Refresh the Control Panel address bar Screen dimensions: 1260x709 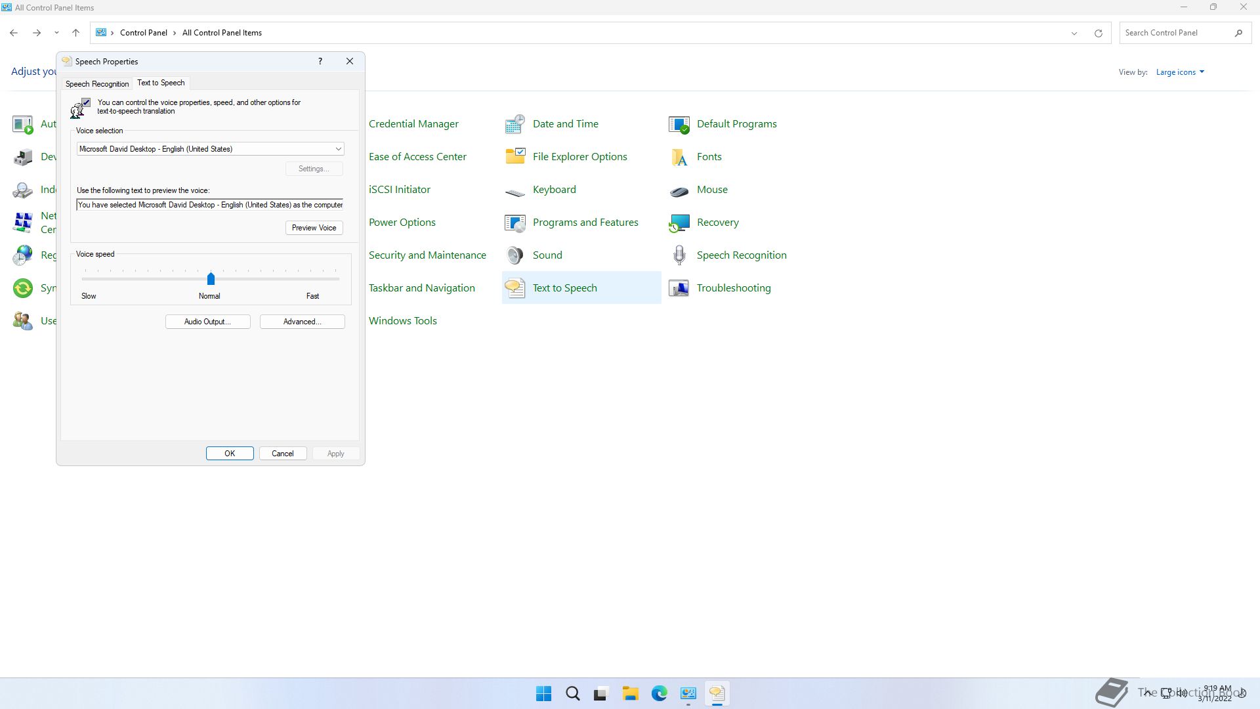click(x=1098, y=33)
